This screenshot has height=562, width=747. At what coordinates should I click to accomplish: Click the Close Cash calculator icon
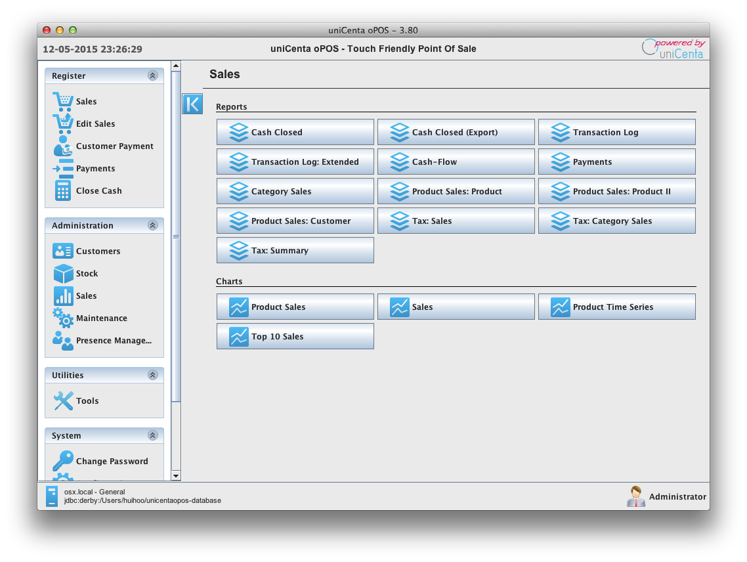click(63, 190)
